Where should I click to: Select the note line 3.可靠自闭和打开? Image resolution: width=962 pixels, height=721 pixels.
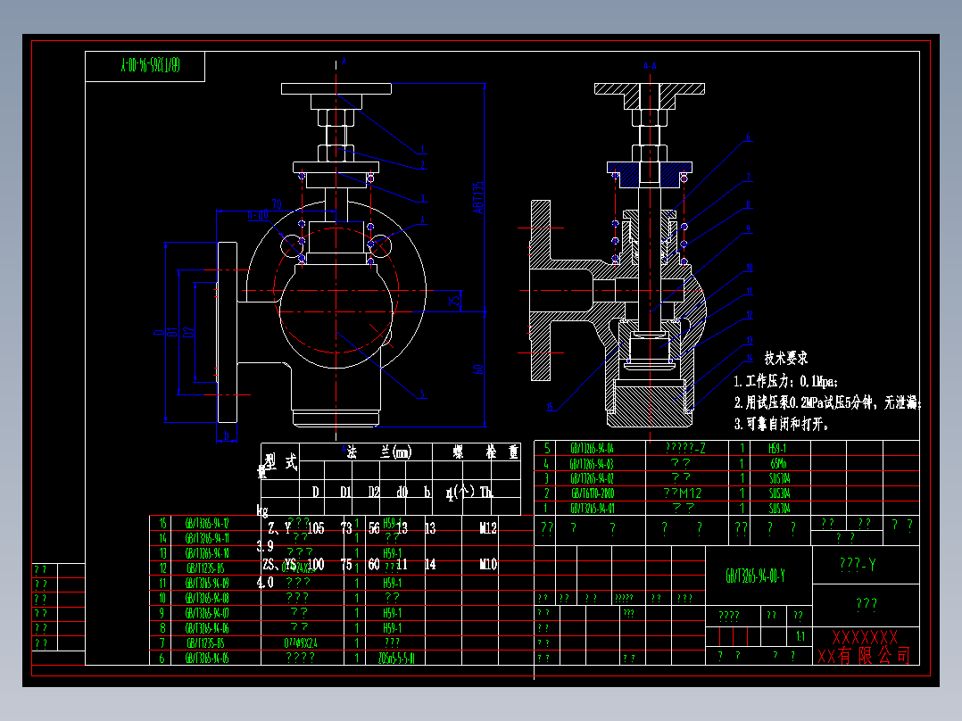click(x=782, y=423)
